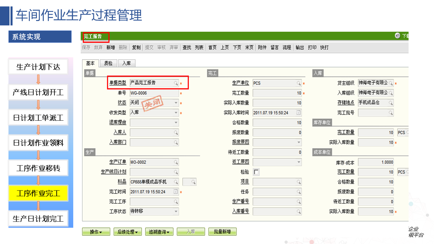Click 快打 in the toolbar
The width and height of the screenshot is (434, 244).
[324, 47]
